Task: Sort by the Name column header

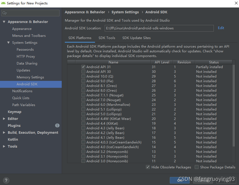Action: 113,62
